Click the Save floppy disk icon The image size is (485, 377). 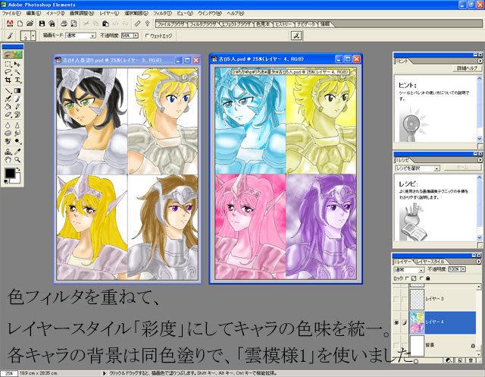click(x=42, y=24)
